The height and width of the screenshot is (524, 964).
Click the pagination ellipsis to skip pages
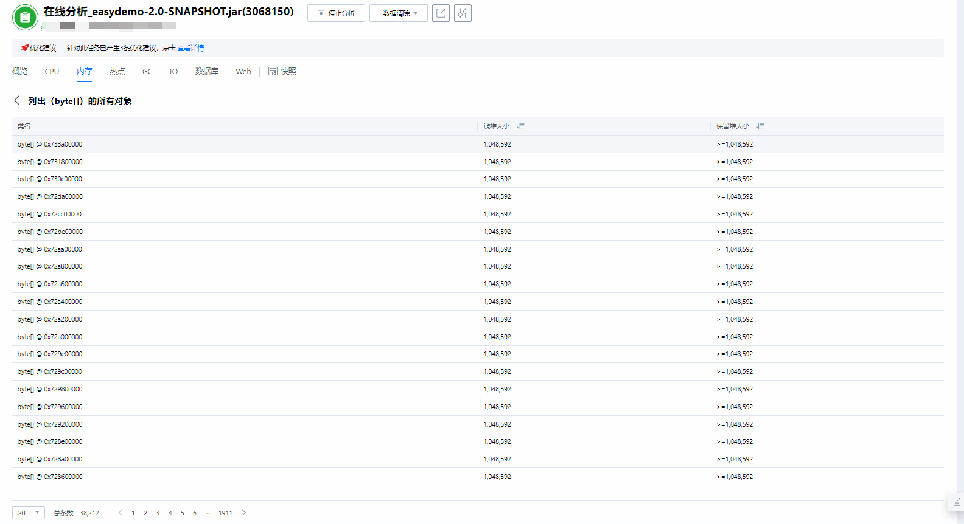tap(208, 513)
